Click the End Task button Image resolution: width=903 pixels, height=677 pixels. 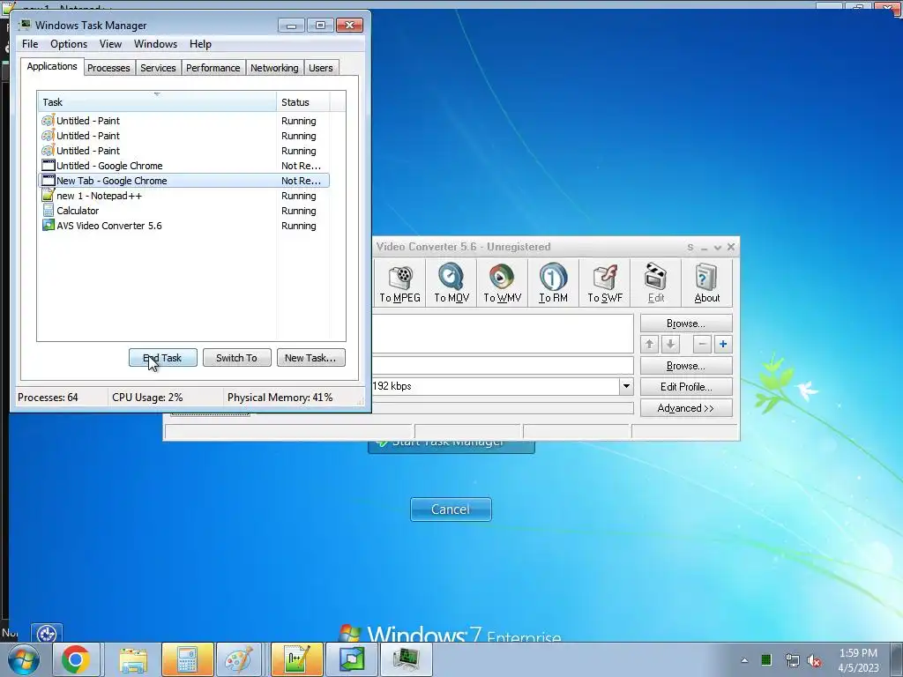point(163,358)
